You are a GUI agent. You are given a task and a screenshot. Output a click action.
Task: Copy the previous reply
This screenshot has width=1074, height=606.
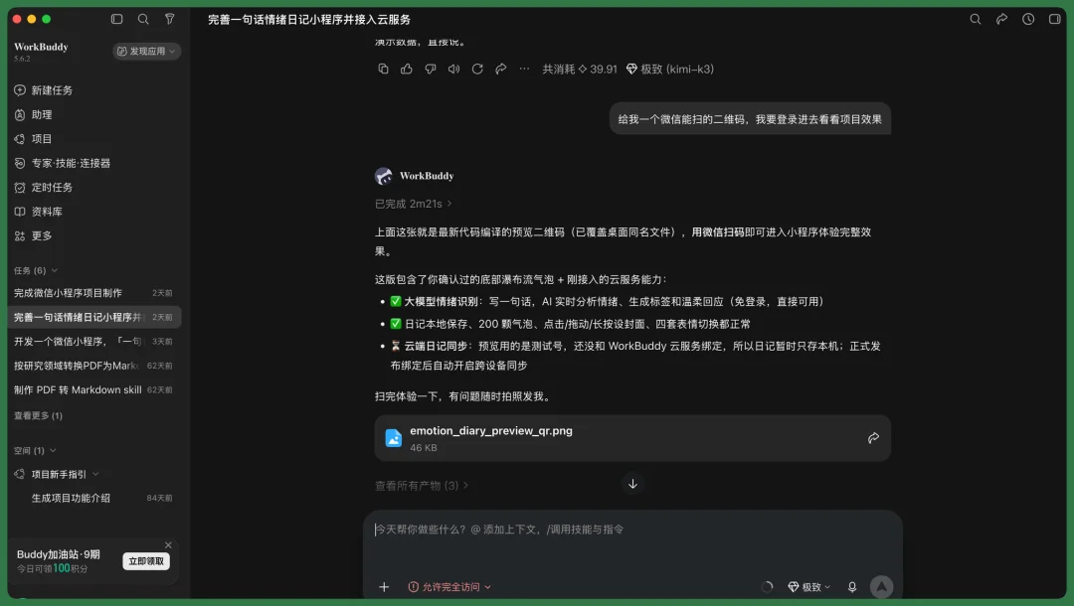(x=383, y=69)
